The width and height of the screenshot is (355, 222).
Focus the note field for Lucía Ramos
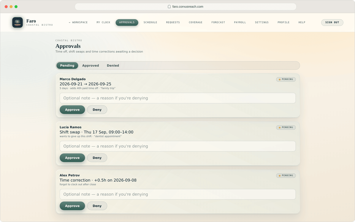[x=177, y=146]
